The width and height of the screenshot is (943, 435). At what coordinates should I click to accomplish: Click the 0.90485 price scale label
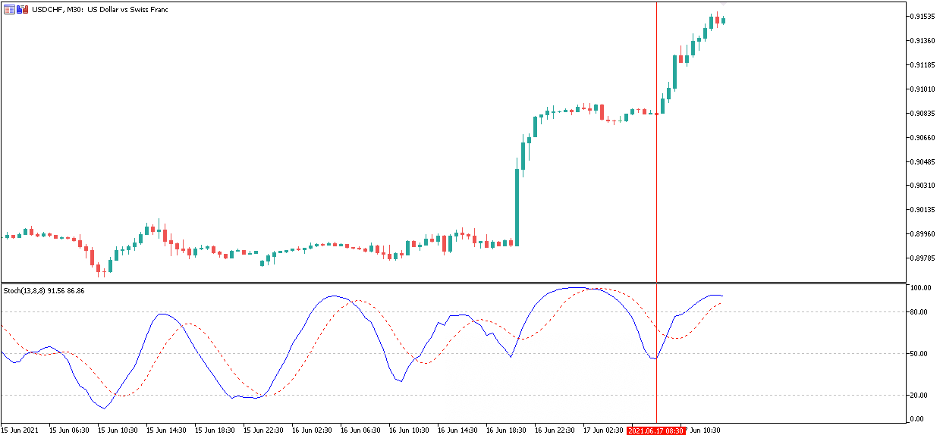coord(926,161)
